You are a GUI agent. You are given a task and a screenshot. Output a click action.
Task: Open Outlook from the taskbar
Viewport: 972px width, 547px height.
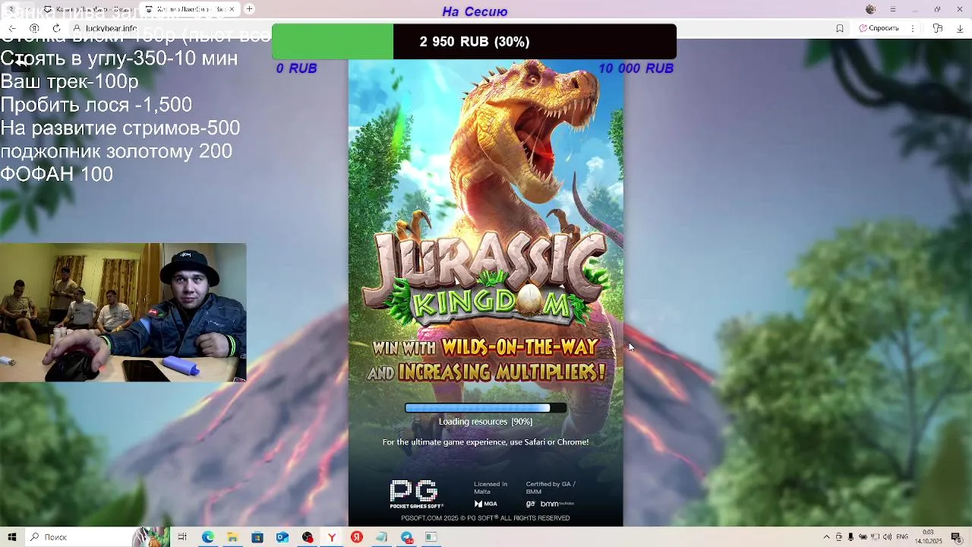click(x=282, y=537)
